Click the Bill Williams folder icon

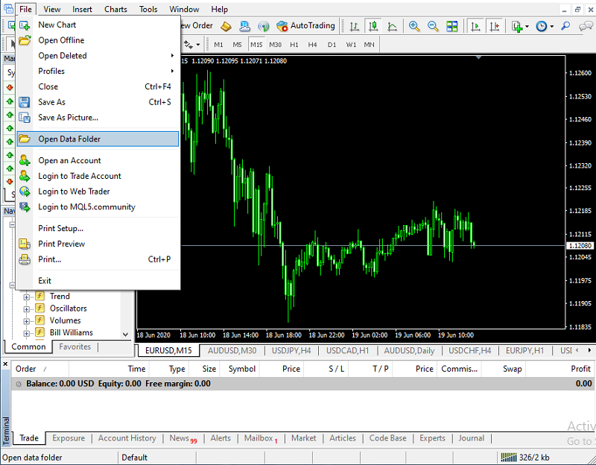tap(40, 332)
